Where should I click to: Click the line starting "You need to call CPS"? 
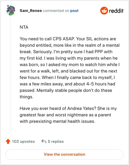click(68, 39)
